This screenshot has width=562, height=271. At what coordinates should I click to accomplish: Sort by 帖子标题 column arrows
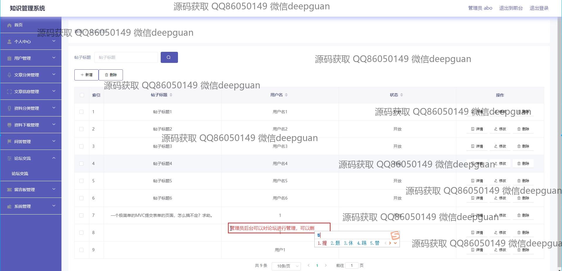171,95
